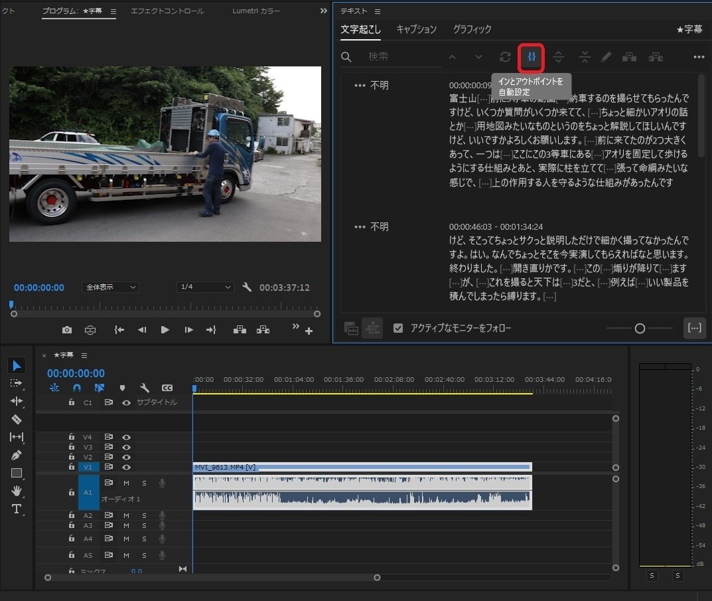Click the Closed Captions display icon

point(167,388)
